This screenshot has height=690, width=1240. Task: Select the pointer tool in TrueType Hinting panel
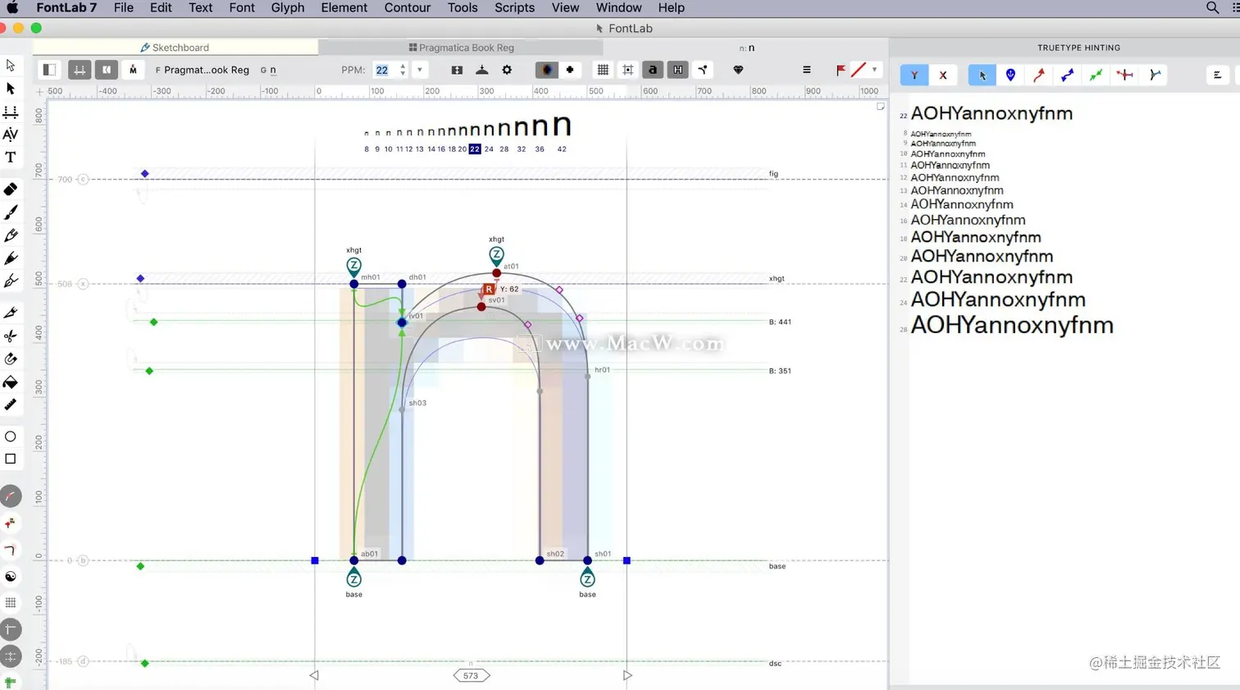(x=982, y=75)
